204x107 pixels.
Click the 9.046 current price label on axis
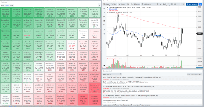pos(199,33)
